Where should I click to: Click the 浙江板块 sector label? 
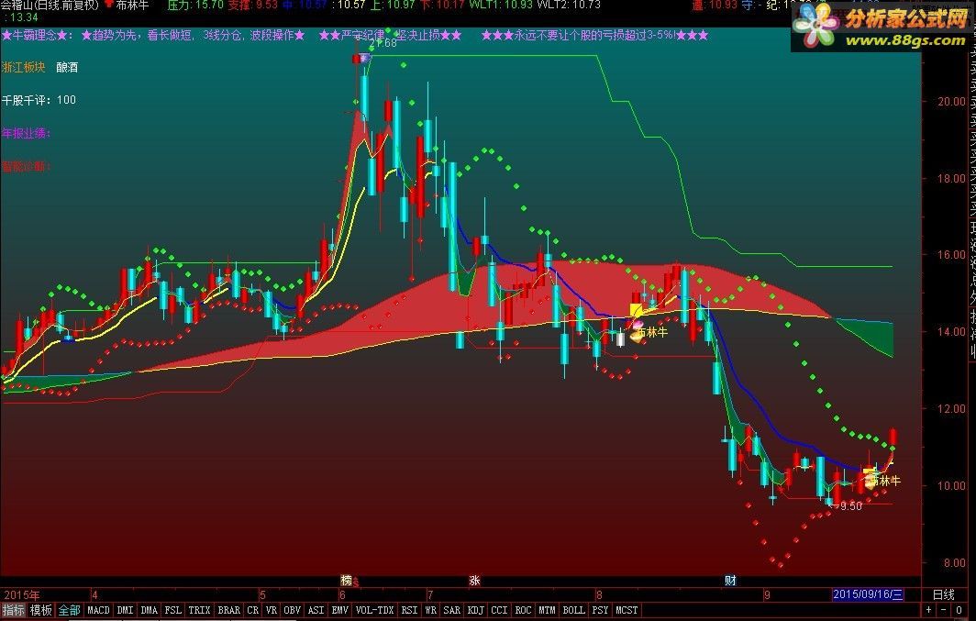tap(24, 67)
